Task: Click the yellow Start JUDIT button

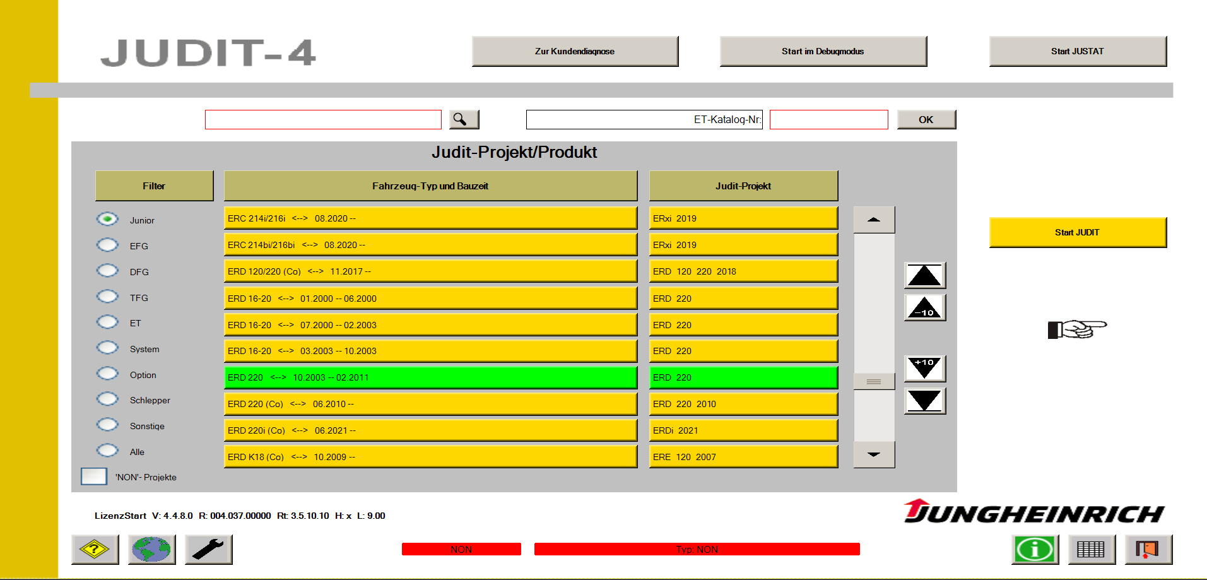Action: (x=1078, y=232)
